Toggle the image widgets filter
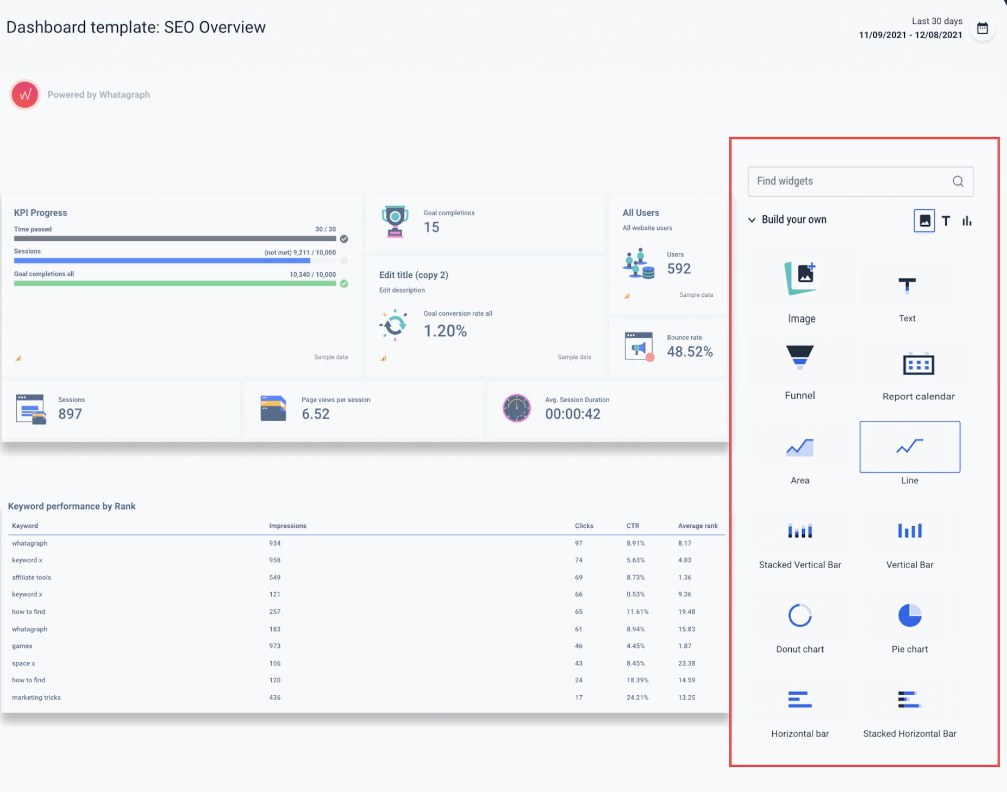Image resolution: width=1007 pixels, height=792 pixels. coord(924,221)
